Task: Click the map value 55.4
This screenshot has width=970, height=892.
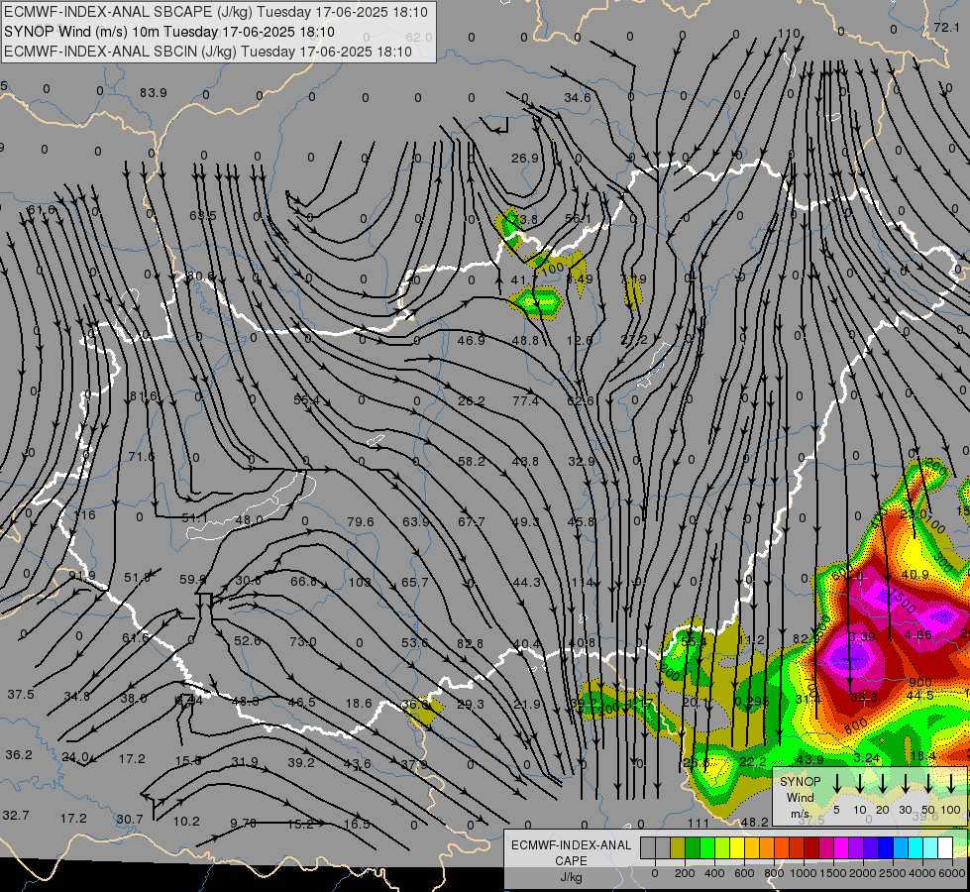Action: point(307,400)
